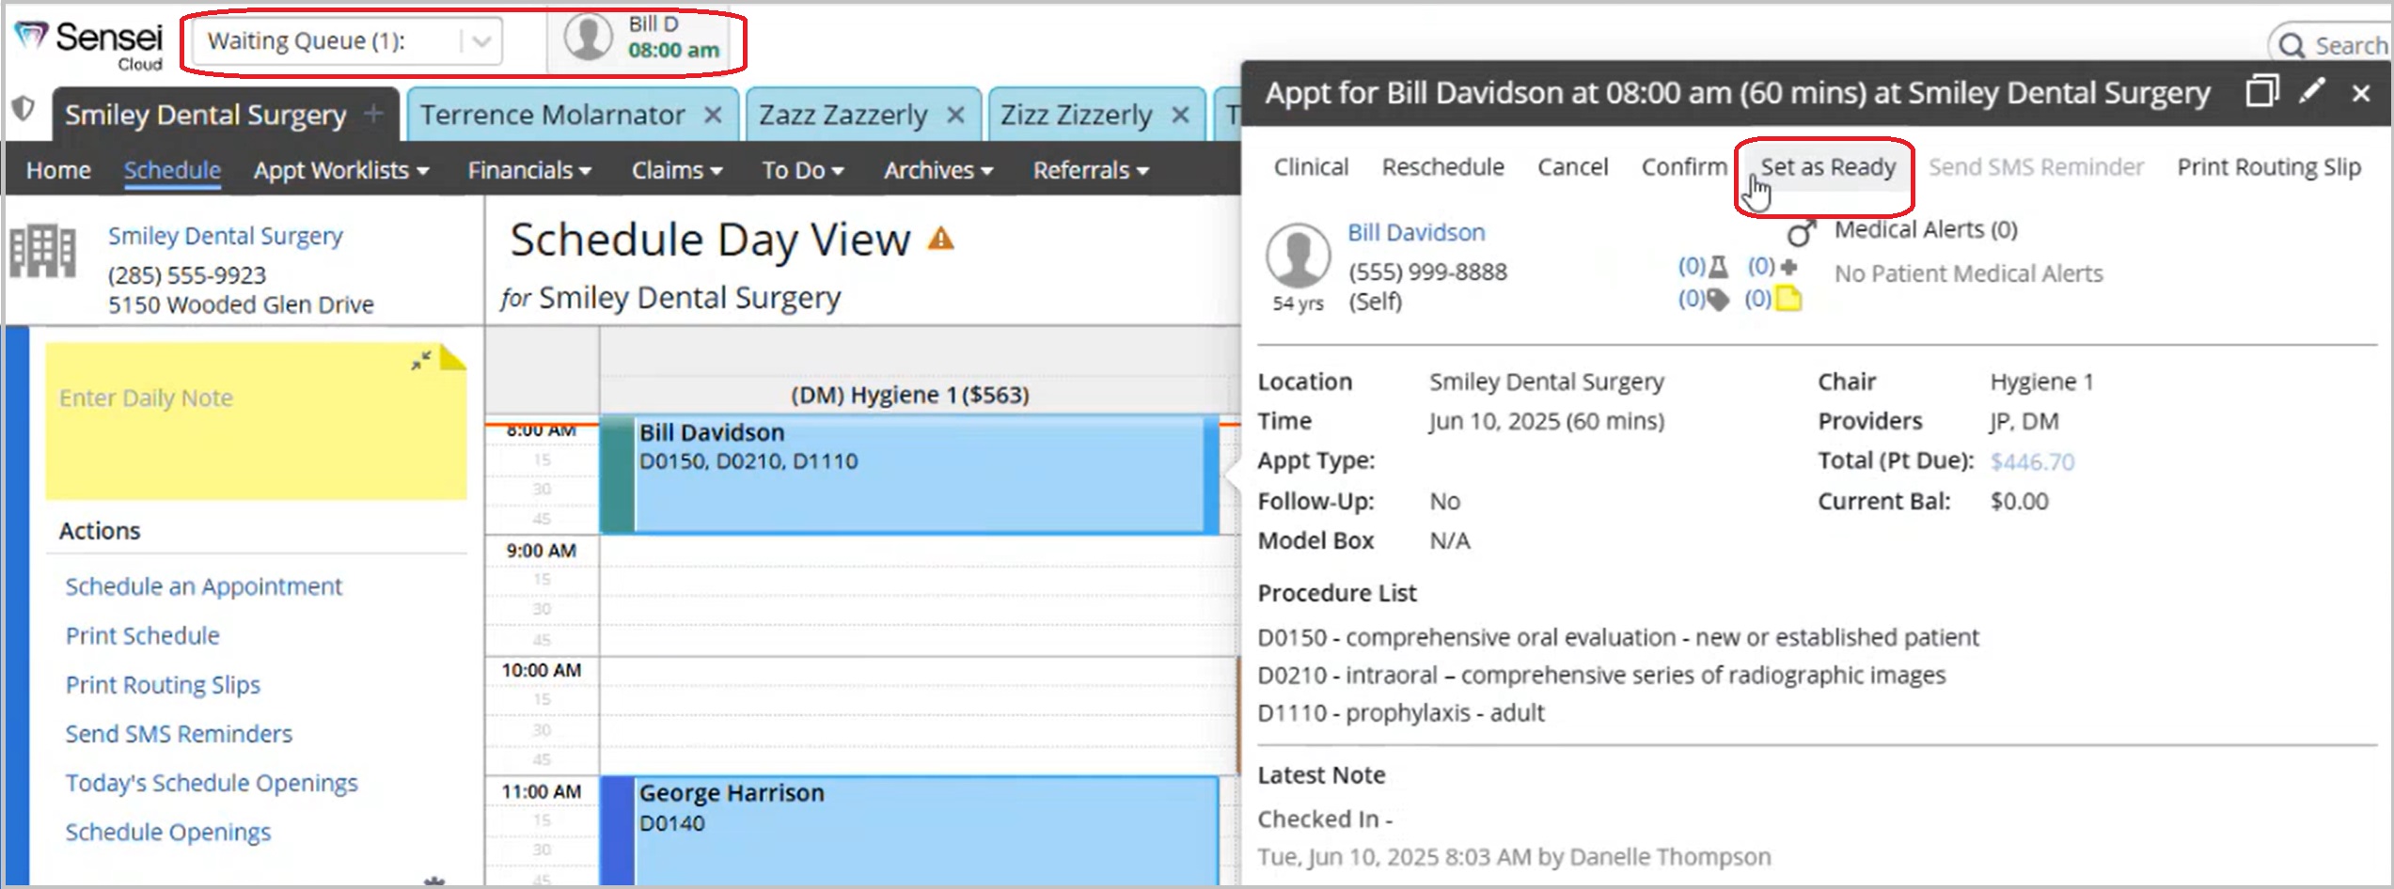This screenshot has width=2394, height=889.
Task: Close the Zizz Zizzerly tab
Action: (1180, 115)
